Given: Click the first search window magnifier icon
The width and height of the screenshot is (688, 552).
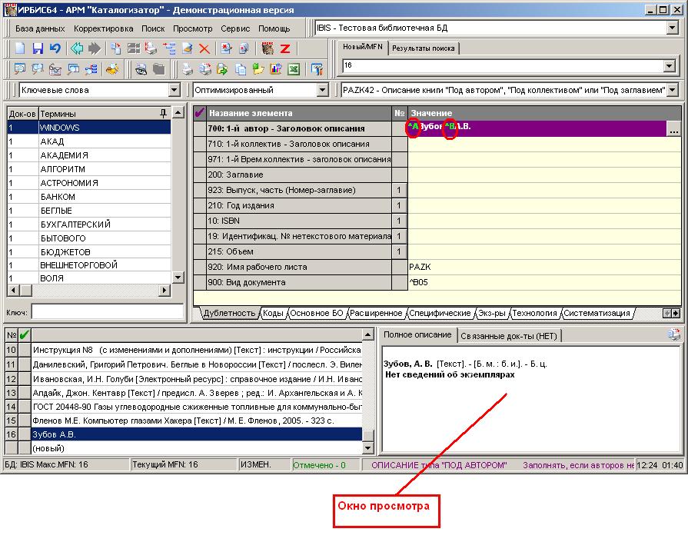Looking at the screenshot, I should pos(20,69).
